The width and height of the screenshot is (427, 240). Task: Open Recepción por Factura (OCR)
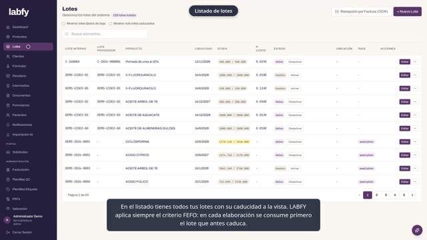pyautogui.click(x=362, y=11)
